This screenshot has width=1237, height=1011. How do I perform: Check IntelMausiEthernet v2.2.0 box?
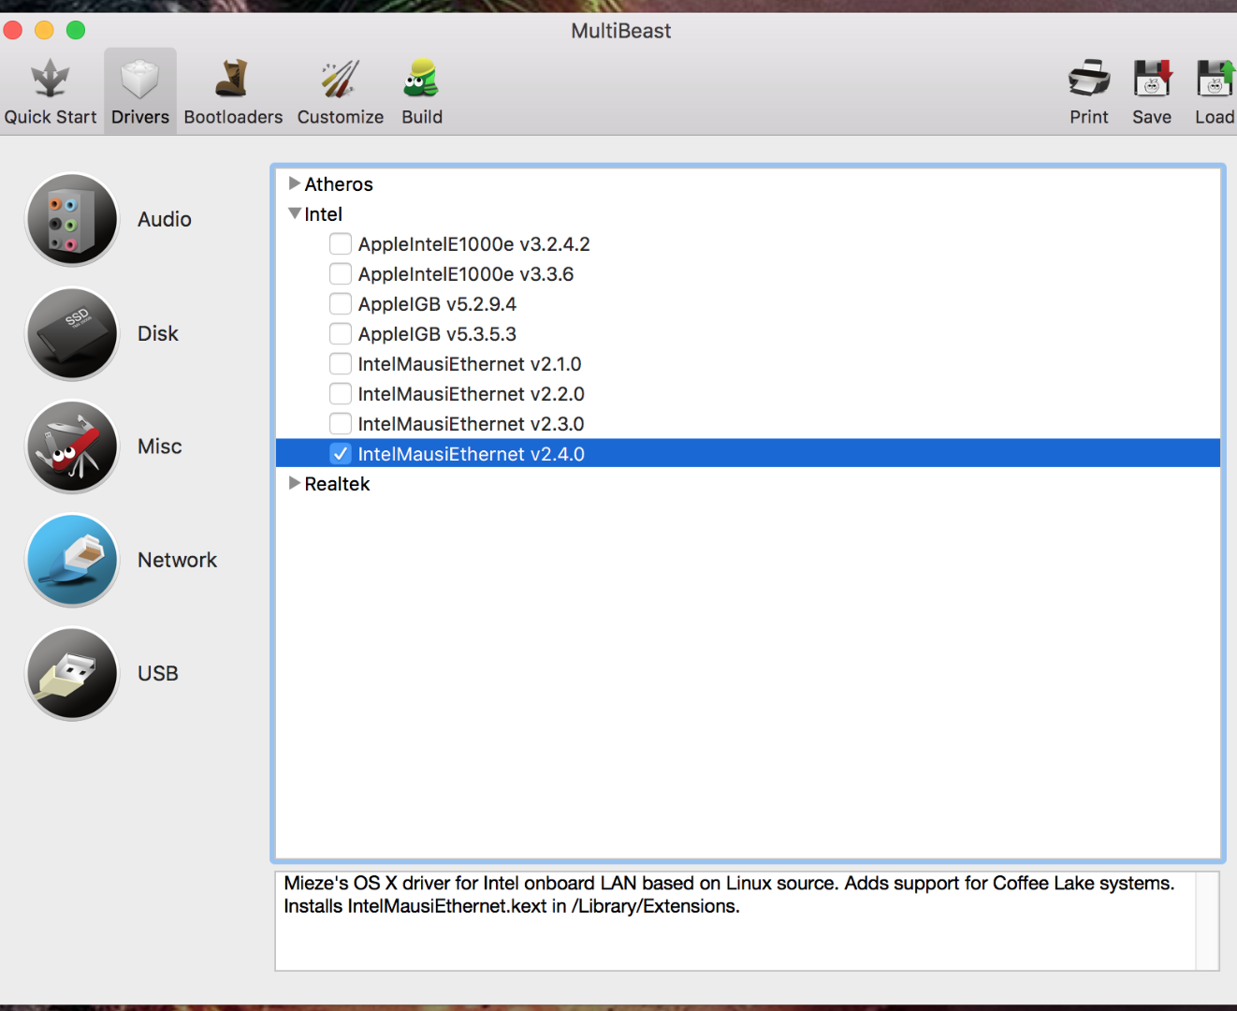point(341,394)
